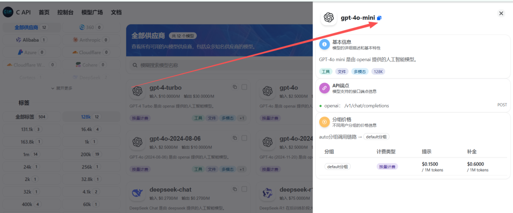Filter by Alibaba supplier

click(32, 40)
